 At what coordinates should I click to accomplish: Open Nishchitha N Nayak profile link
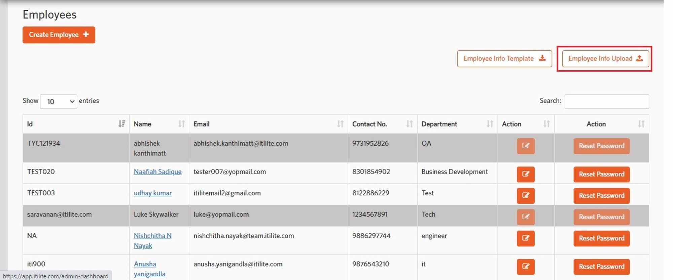[152, 241]
